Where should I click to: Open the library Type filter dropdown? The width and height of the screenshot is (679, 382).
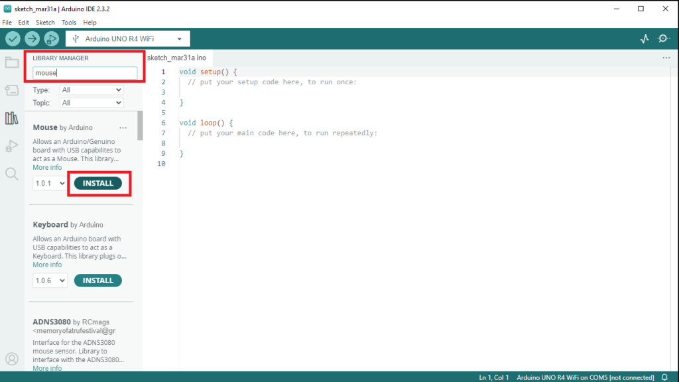click(92, 90)
